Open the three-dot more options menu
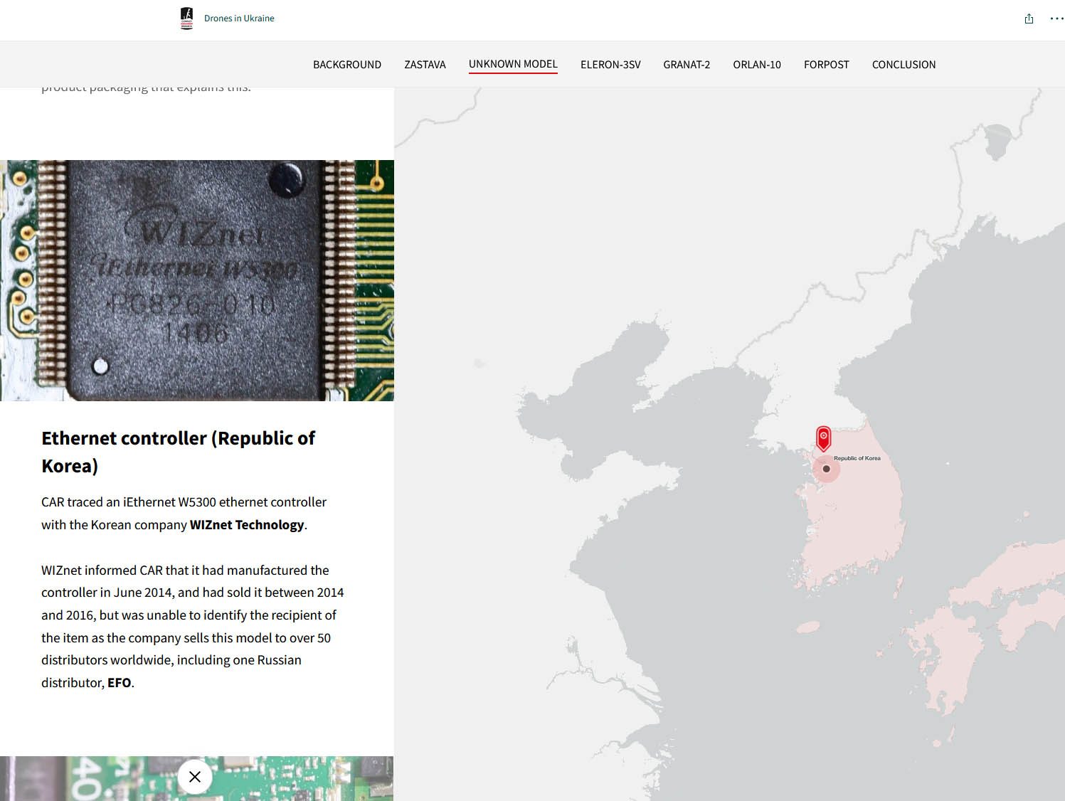 click(x=1056, y=18)
